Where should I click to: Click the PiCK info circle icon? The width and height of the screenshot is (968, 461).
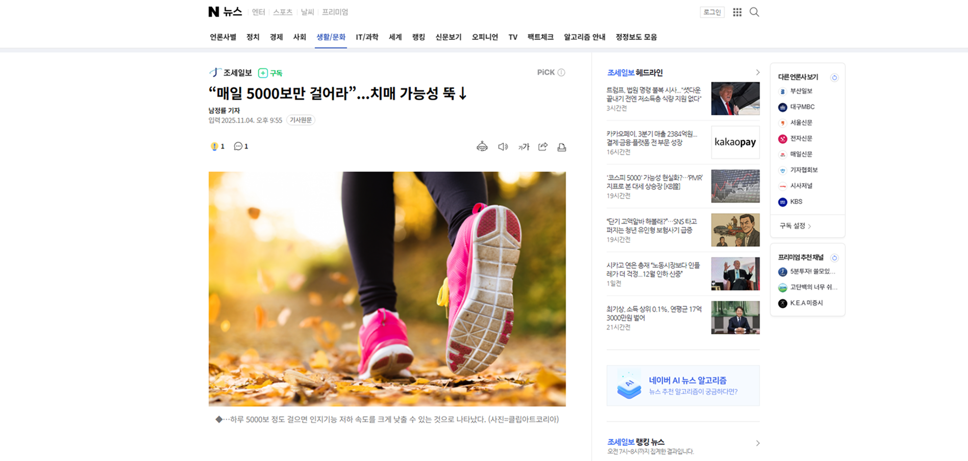(561, 72)
